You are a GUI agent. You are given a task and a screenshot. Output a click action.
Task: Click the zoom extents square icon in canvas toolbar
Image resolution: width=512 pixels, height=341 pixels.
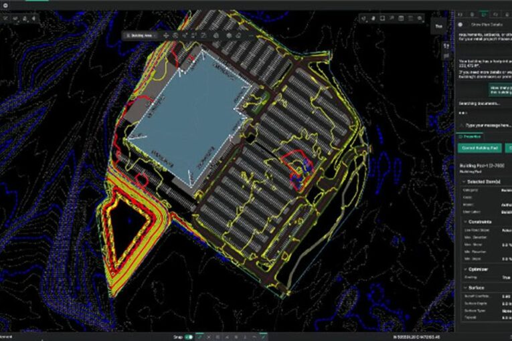click(382, 18)
